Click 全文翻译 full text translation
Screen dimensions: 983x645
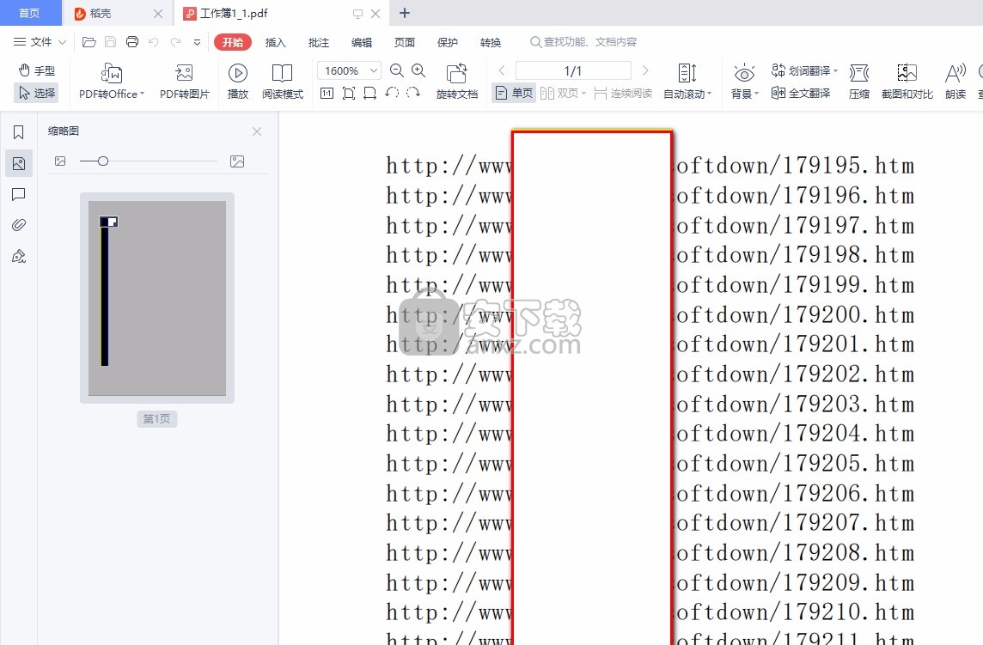click(x=801, y=94)
